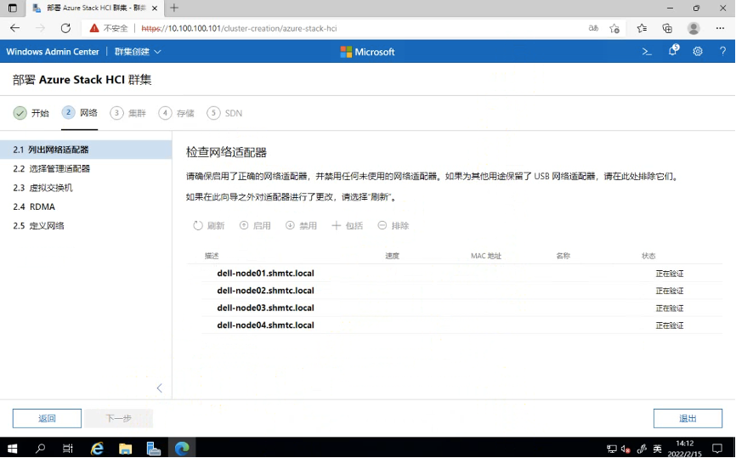Screen dimensions: 736x458
Task: Click the 退出 exit button
Action: (x=688, y=419)
